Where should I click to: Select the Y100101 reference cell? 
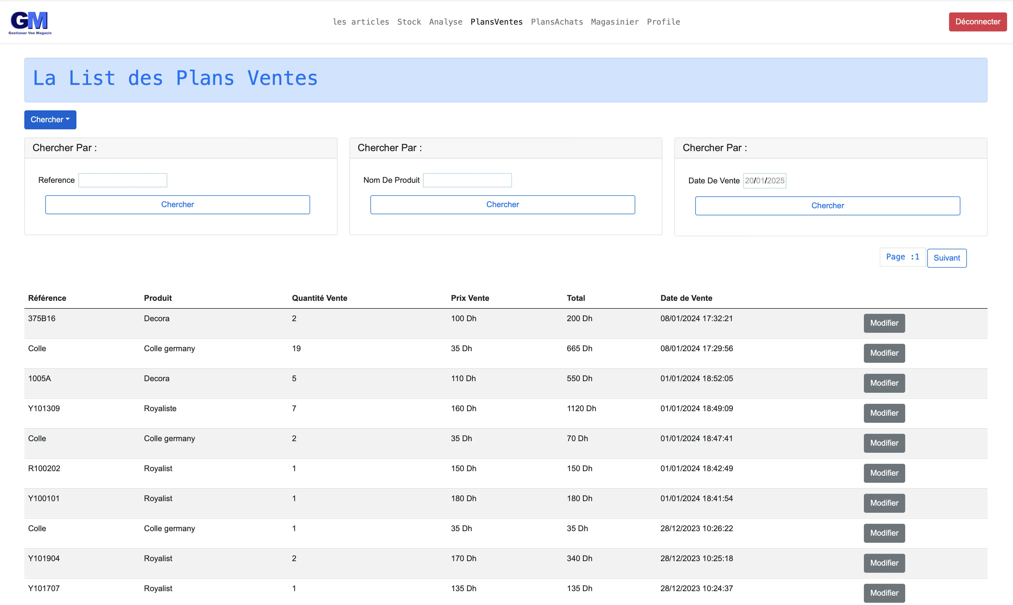44,499
